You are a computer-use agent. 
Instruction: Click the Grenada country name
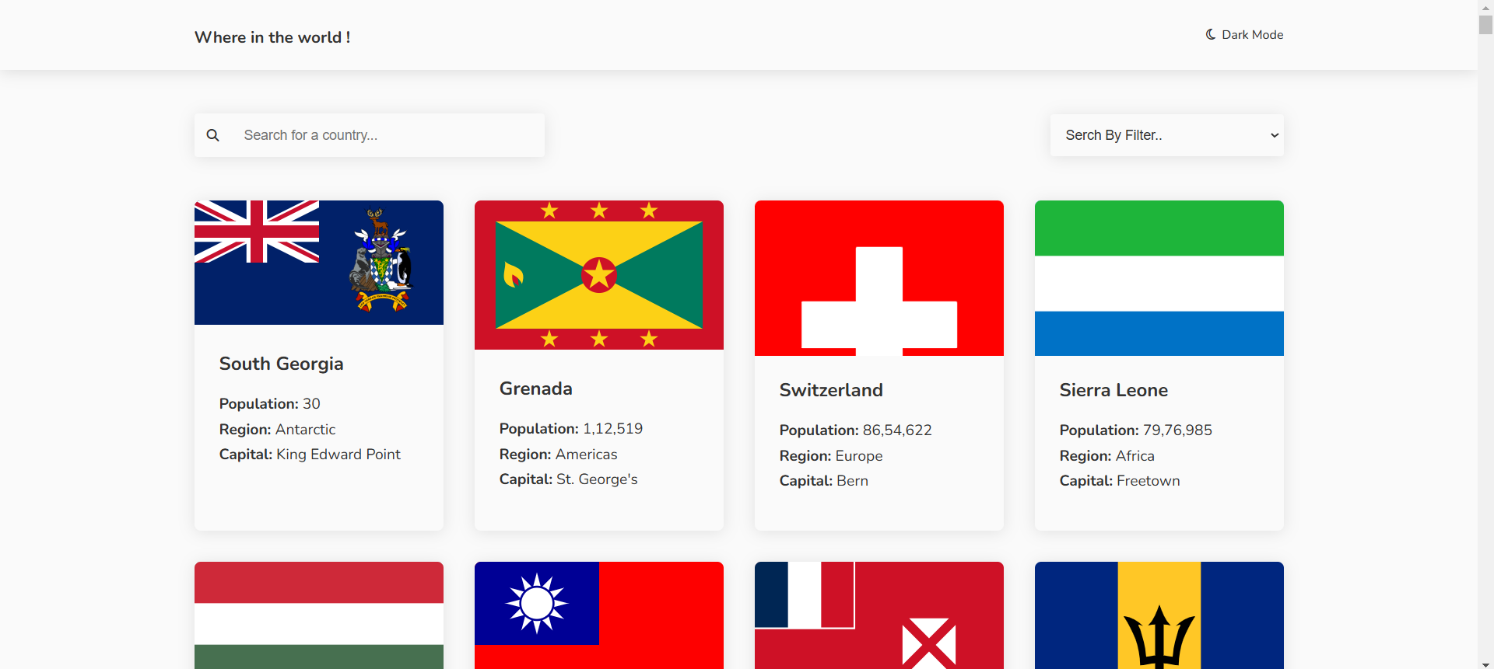pos(535,389)
